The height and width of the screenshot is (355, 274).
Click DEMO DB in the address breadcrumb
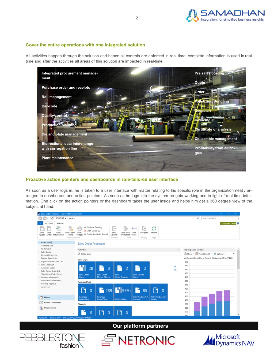(x=60, y=218)
